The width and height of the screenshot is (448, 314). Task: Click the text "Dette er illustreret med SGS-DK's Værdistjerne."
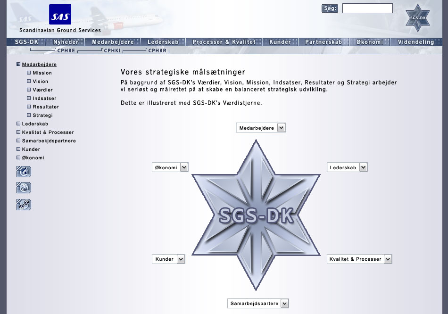191,103
